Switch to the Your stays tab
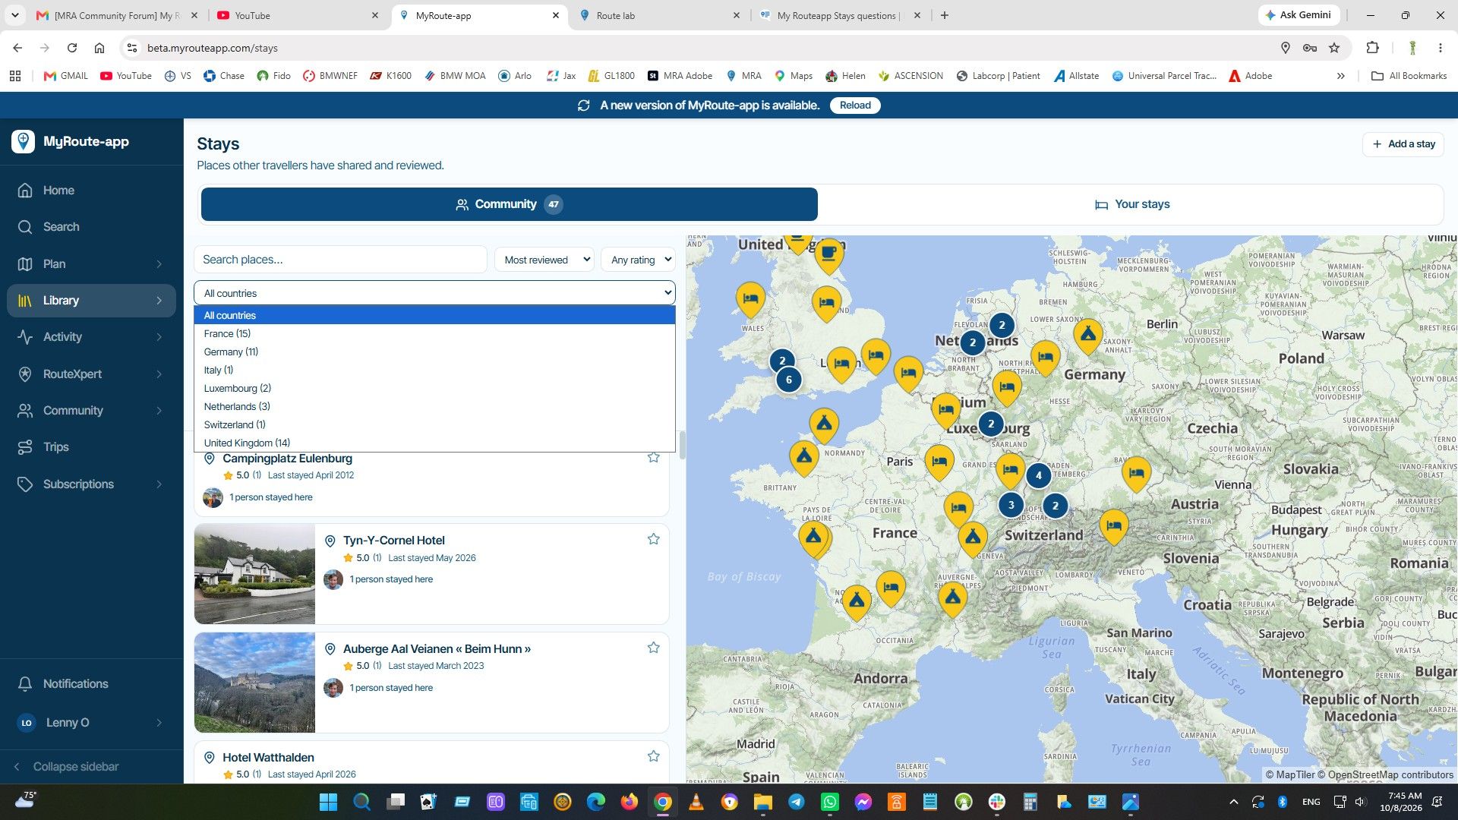 1131,204
